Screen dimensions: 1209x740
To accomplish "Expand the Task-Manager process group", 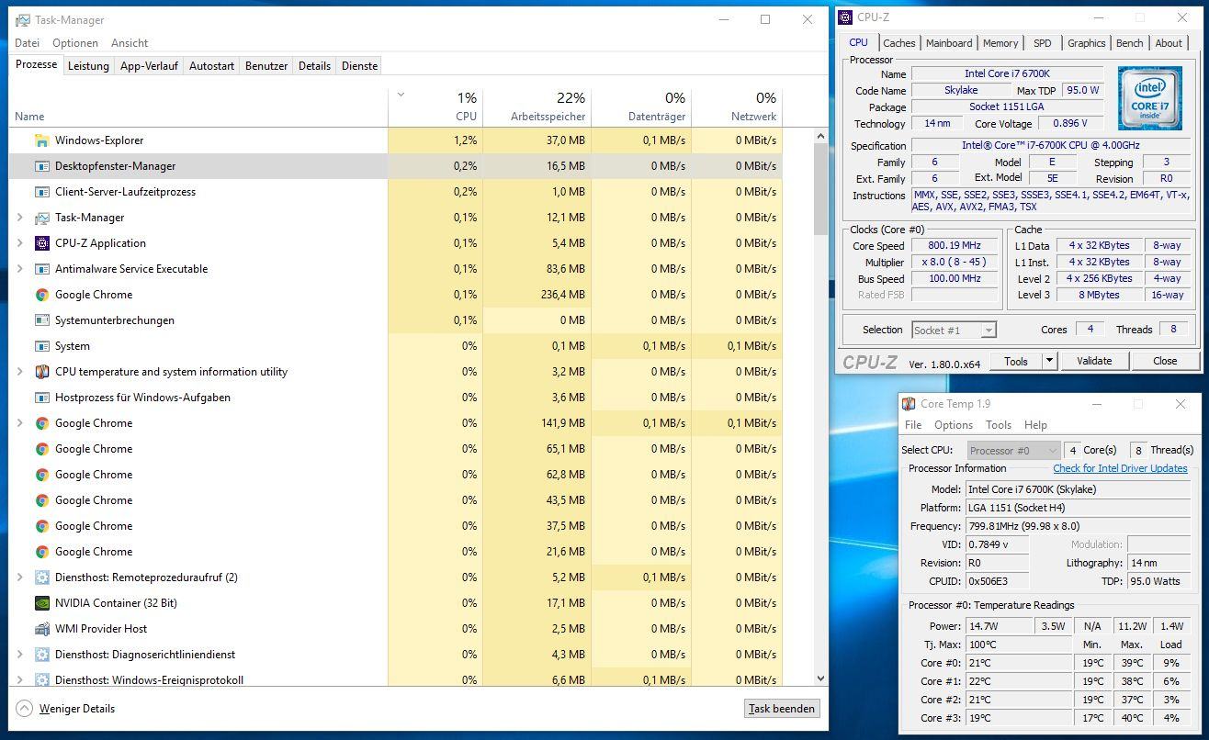I will click(x=20, y=218).
